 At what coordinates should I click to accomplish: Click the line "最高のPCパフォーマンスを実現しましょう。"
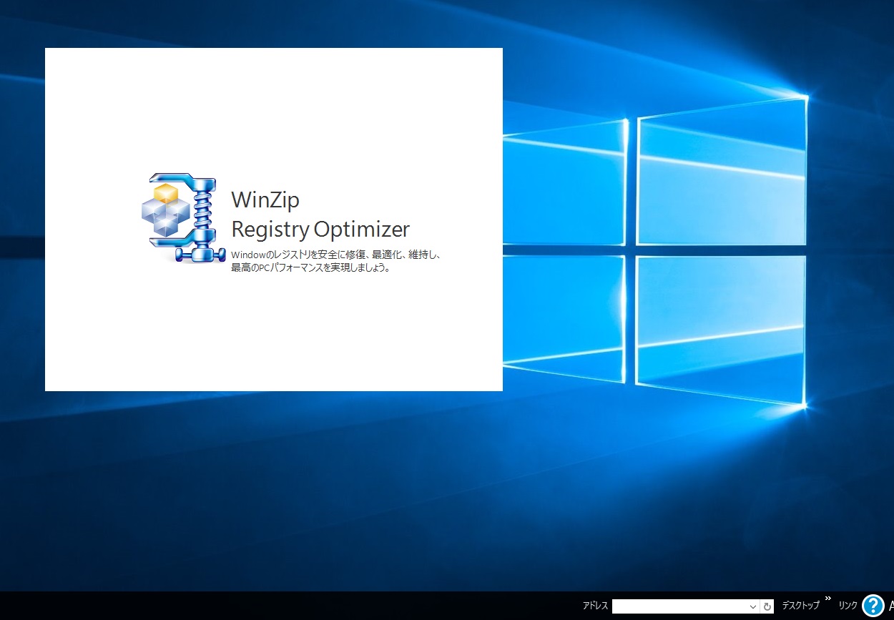tap(310, 268)
